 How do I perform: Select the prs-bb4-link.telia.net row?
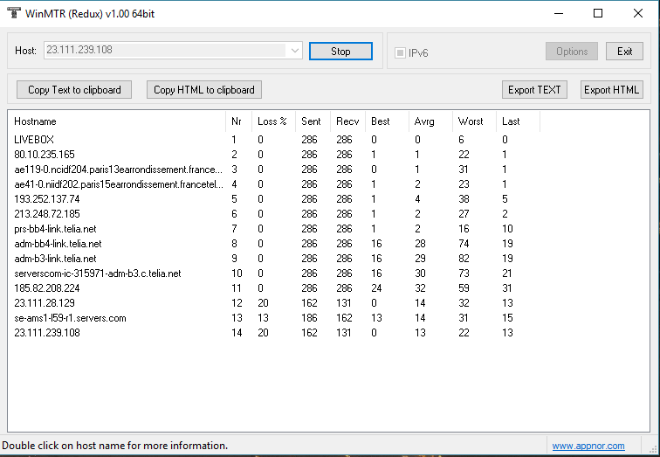click(57, 229)
